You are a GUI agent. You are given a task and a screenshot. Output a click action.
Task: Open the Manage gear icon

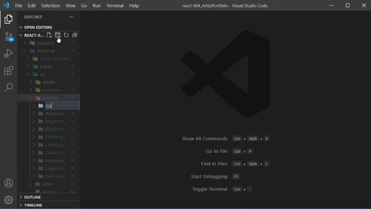pos(9,200)
